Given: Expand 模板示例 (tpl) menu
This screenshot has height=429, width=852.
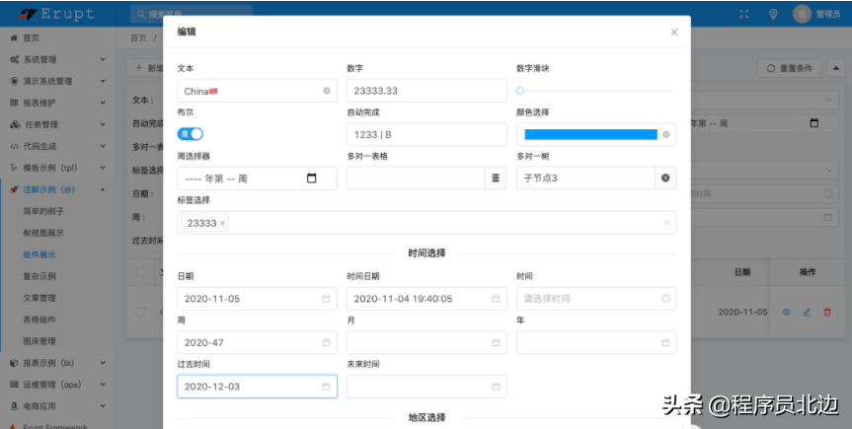Looking at the screenshot, I should [57, 168].
